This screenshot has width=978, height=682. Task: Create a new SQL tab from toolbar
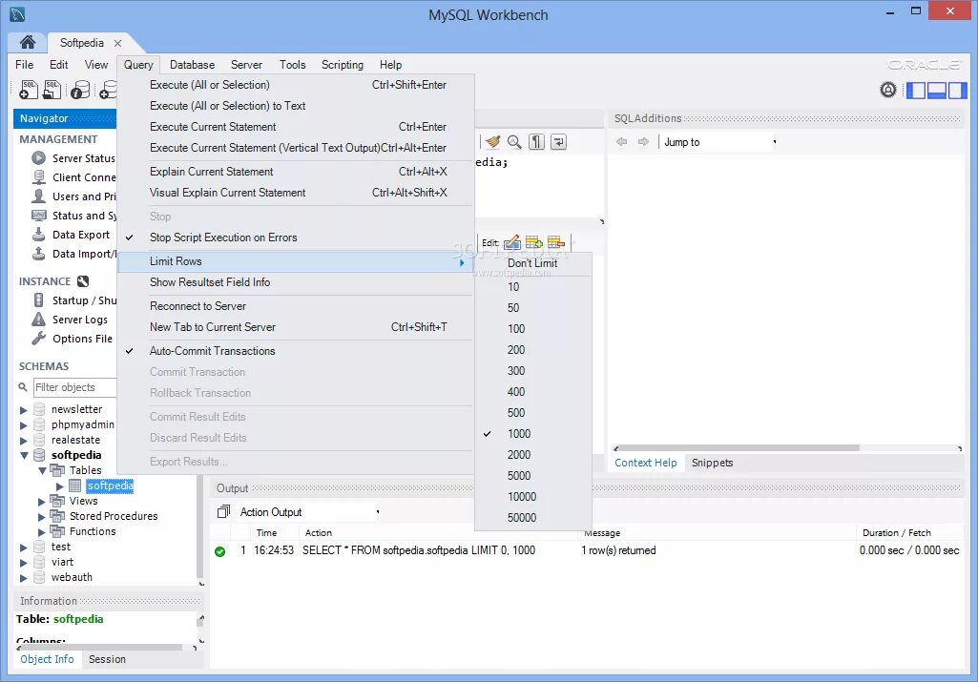pos(29,89)
